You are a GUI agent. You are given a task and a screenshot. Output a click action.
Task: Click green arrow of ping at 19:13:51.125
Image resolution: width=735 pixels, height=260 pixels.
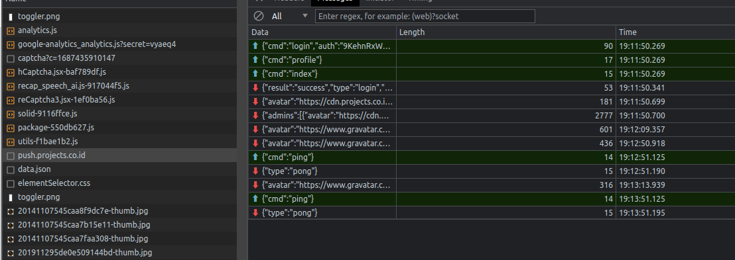255,198
